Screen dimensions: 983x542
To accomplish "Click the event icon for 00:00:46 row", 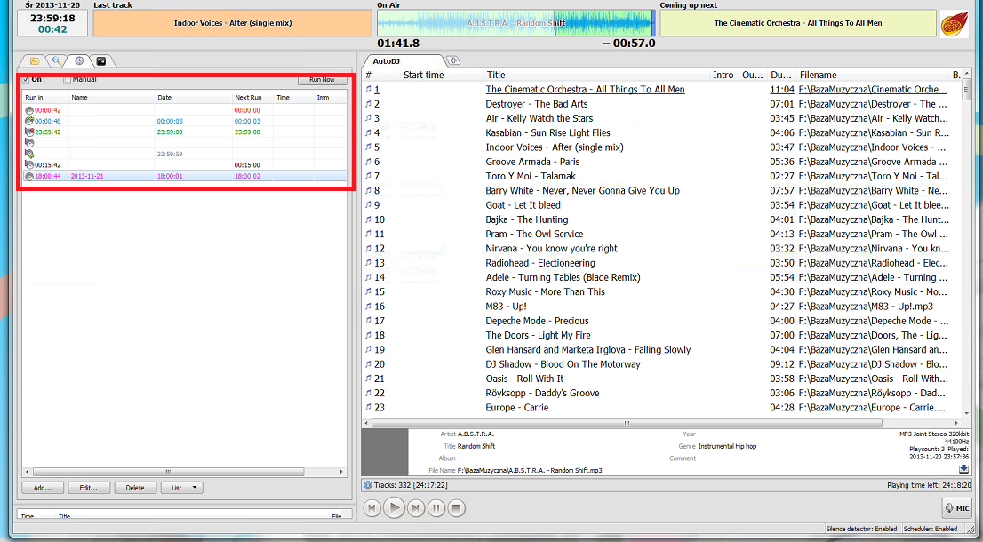I will click(29, 121).
